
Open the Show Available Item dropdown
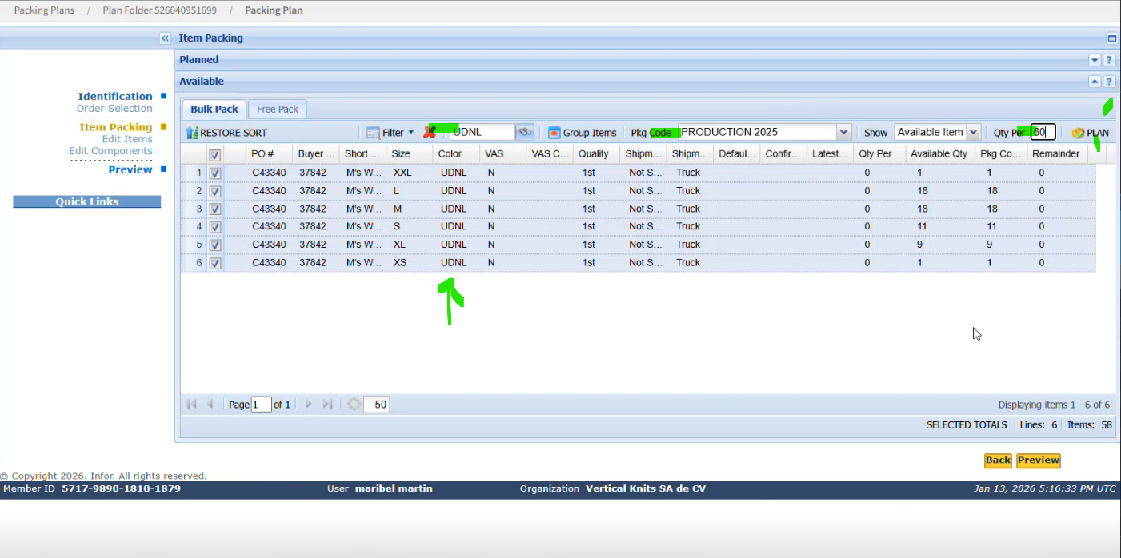973,132
